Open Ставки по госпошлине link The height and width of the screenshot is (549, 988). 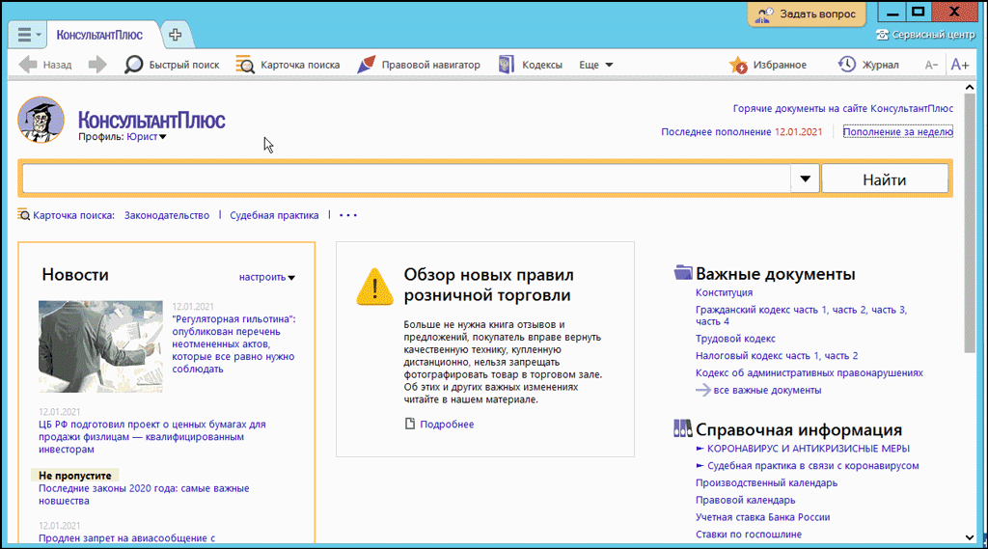pyautogui.click(x=749, y=534)
